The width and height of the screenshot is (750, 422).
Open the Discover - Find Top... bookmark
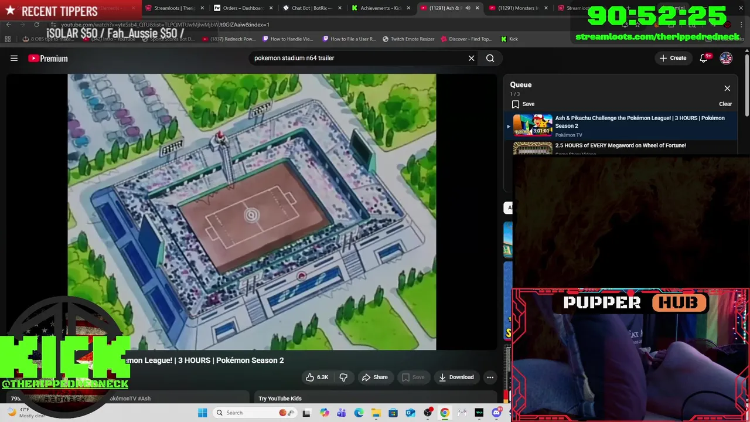466,39
